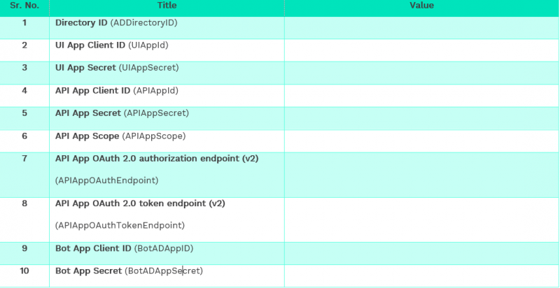Click the Value column header

coord(421,6)
